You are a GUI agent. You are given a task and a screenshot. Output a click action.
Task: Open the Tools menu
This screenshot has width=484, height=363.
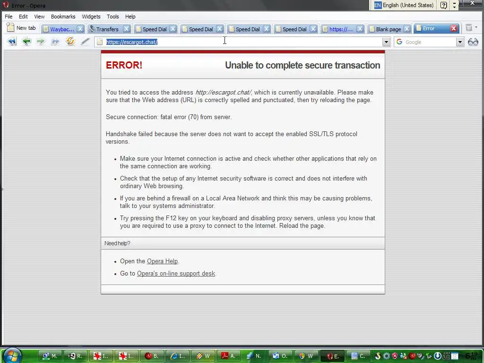pos(112,17)
